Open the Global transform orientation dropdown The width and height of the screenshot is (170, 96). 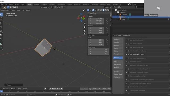pyautogui.click(x=45, y=7)
